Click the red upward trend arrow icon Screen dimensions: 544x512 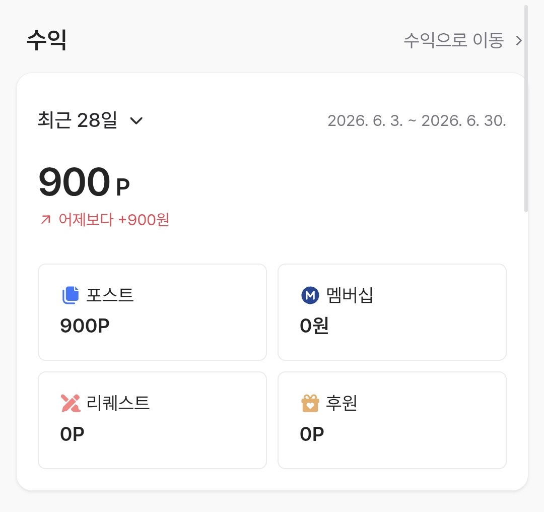(x=46, y=220)
